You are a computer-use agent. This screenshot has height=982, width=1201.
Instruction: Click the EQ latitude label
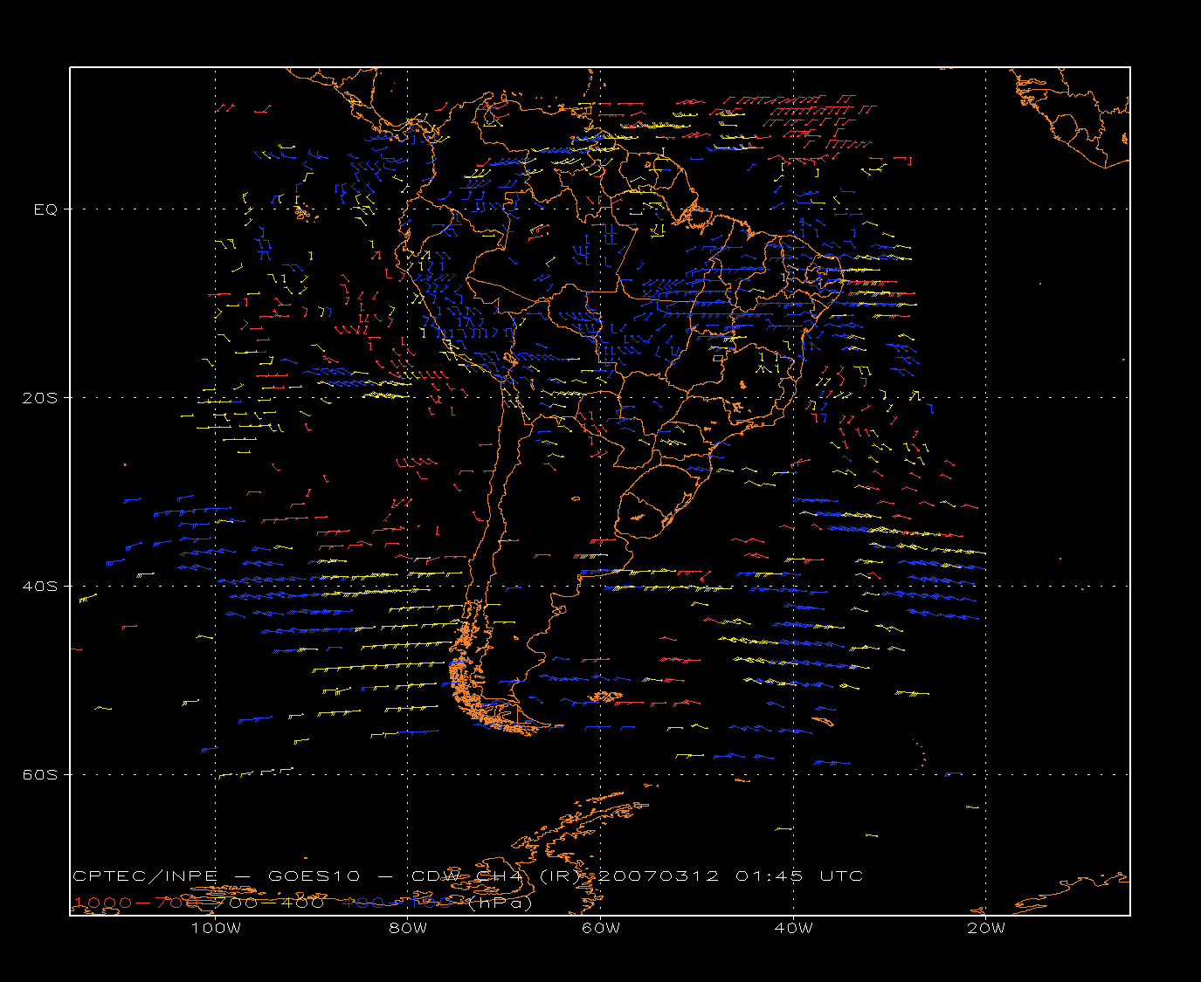[45, 209]
